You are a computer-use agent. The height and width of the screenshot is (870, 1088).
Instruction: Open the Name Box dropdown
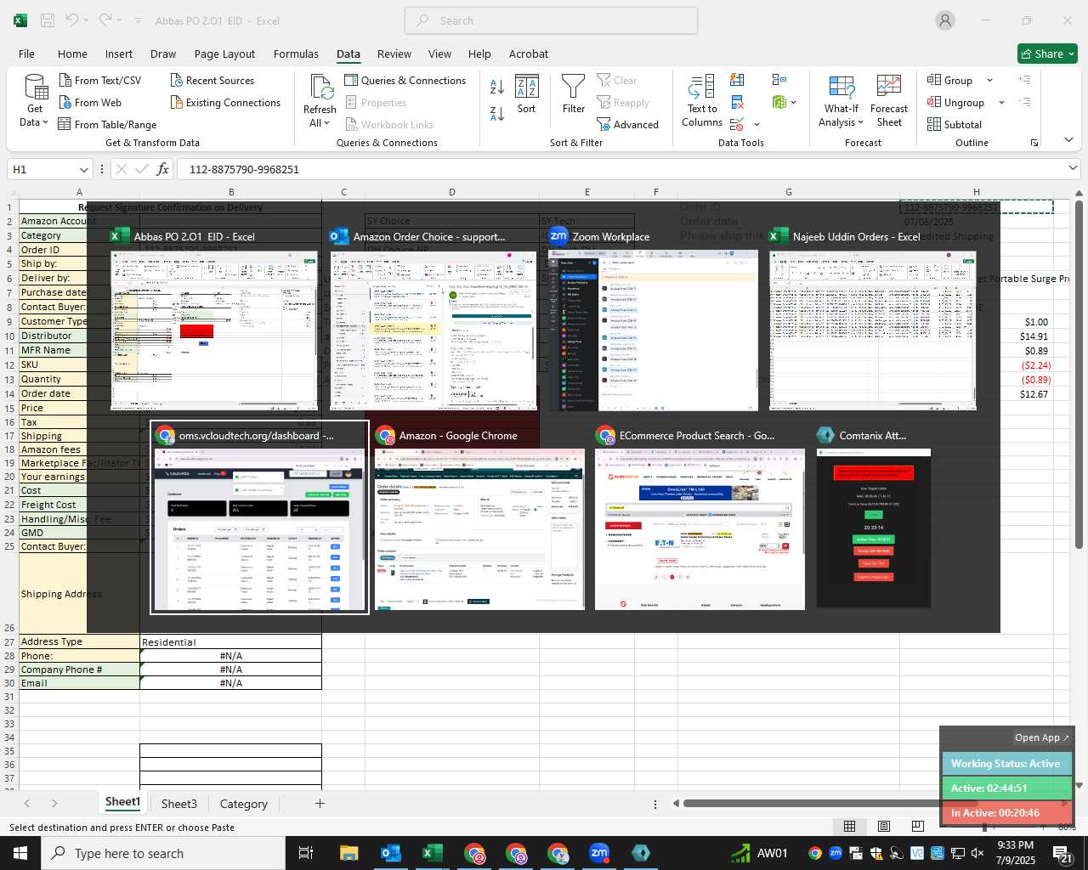coord(83,169)
